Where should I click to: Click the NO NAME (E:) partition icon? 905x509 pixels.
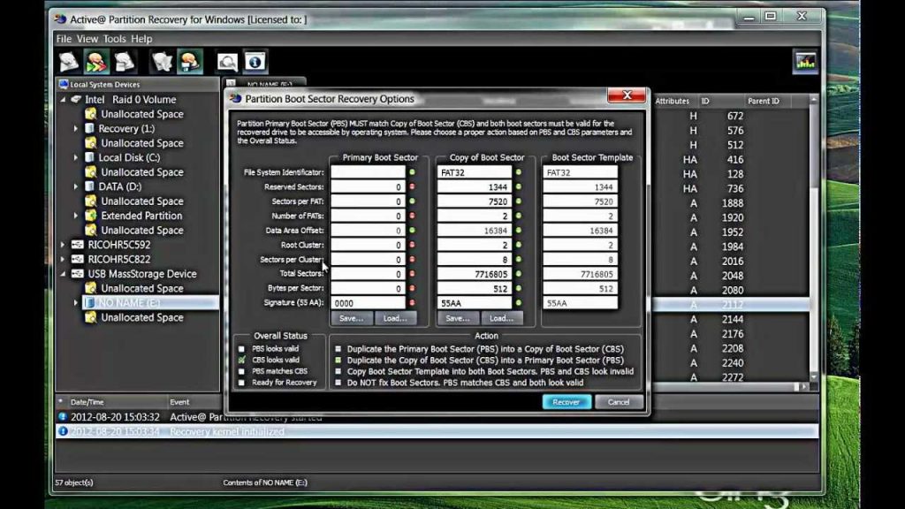click(x=89, y=302)
